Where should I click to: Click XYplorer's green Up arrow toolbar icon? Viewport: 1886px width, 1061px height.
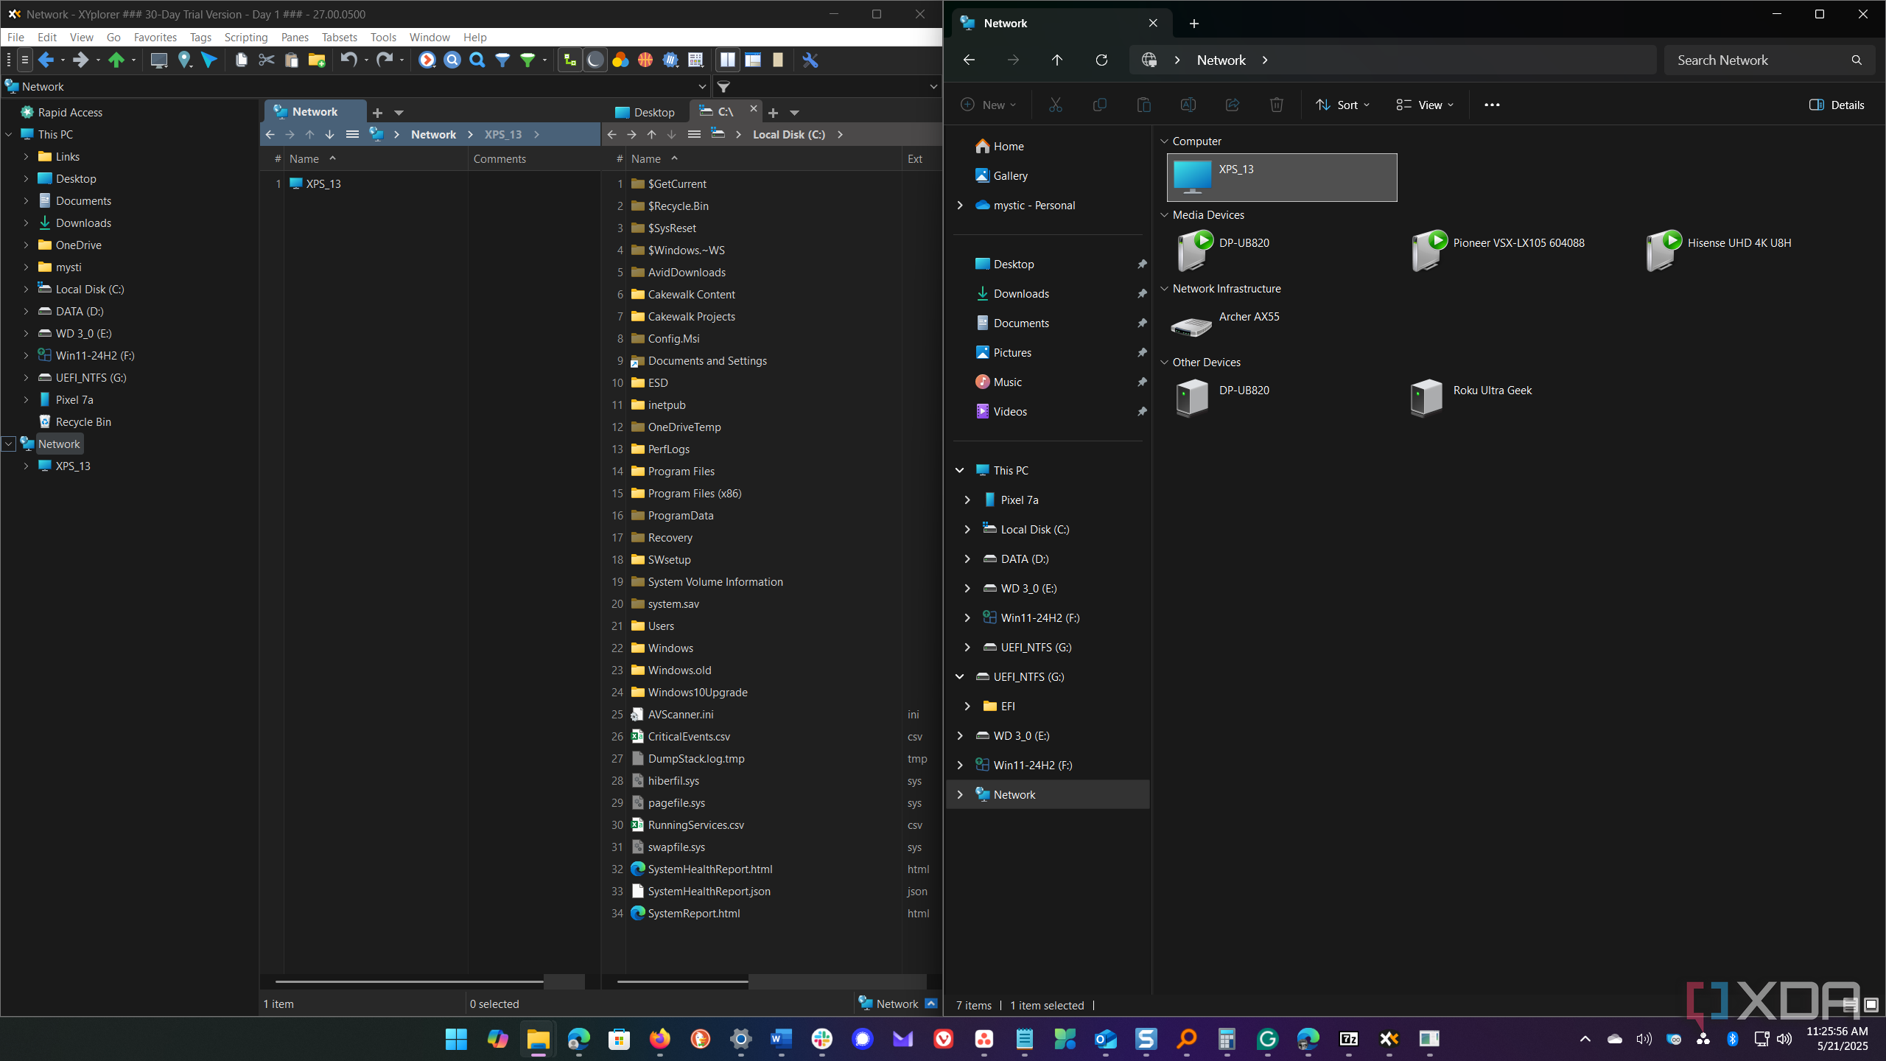(116, 60)
